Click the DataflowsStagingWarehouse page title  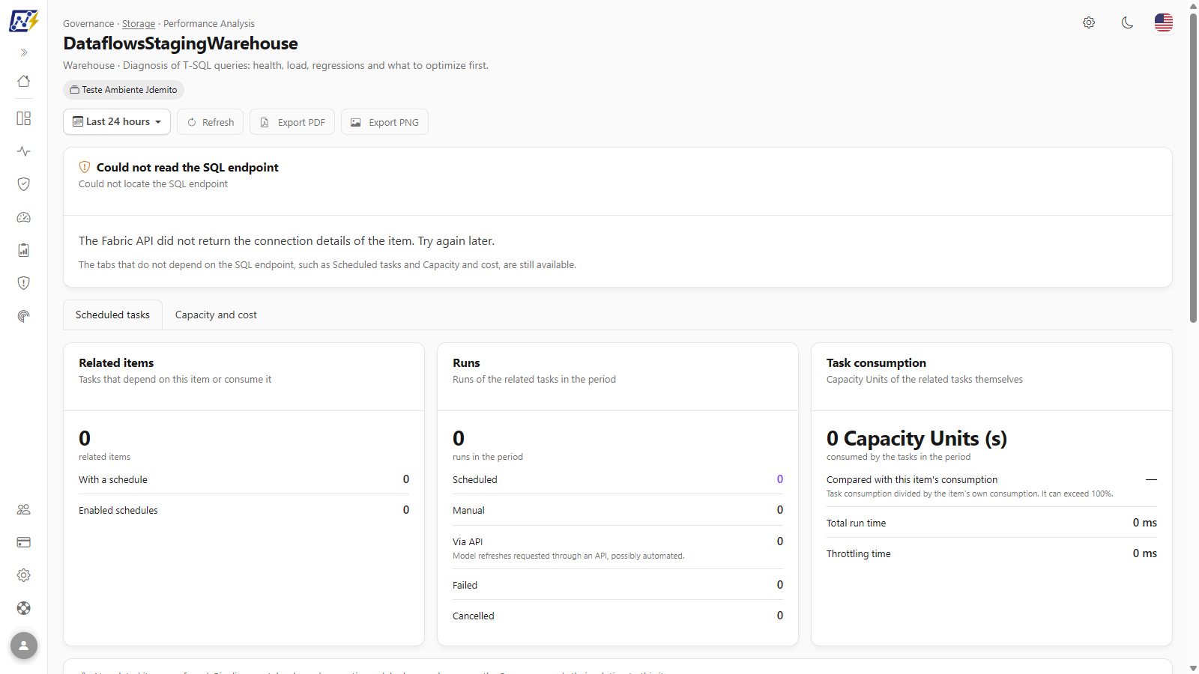coord(181,43)
